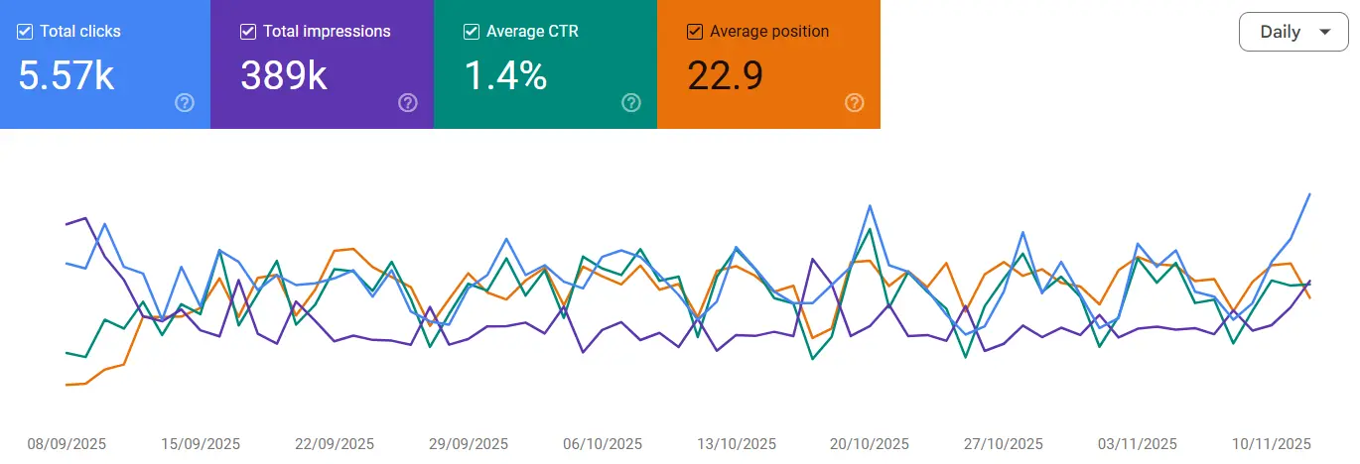Click help icon on Average position card
Screen dimensions: 1360x464
[x=854, y=103]
